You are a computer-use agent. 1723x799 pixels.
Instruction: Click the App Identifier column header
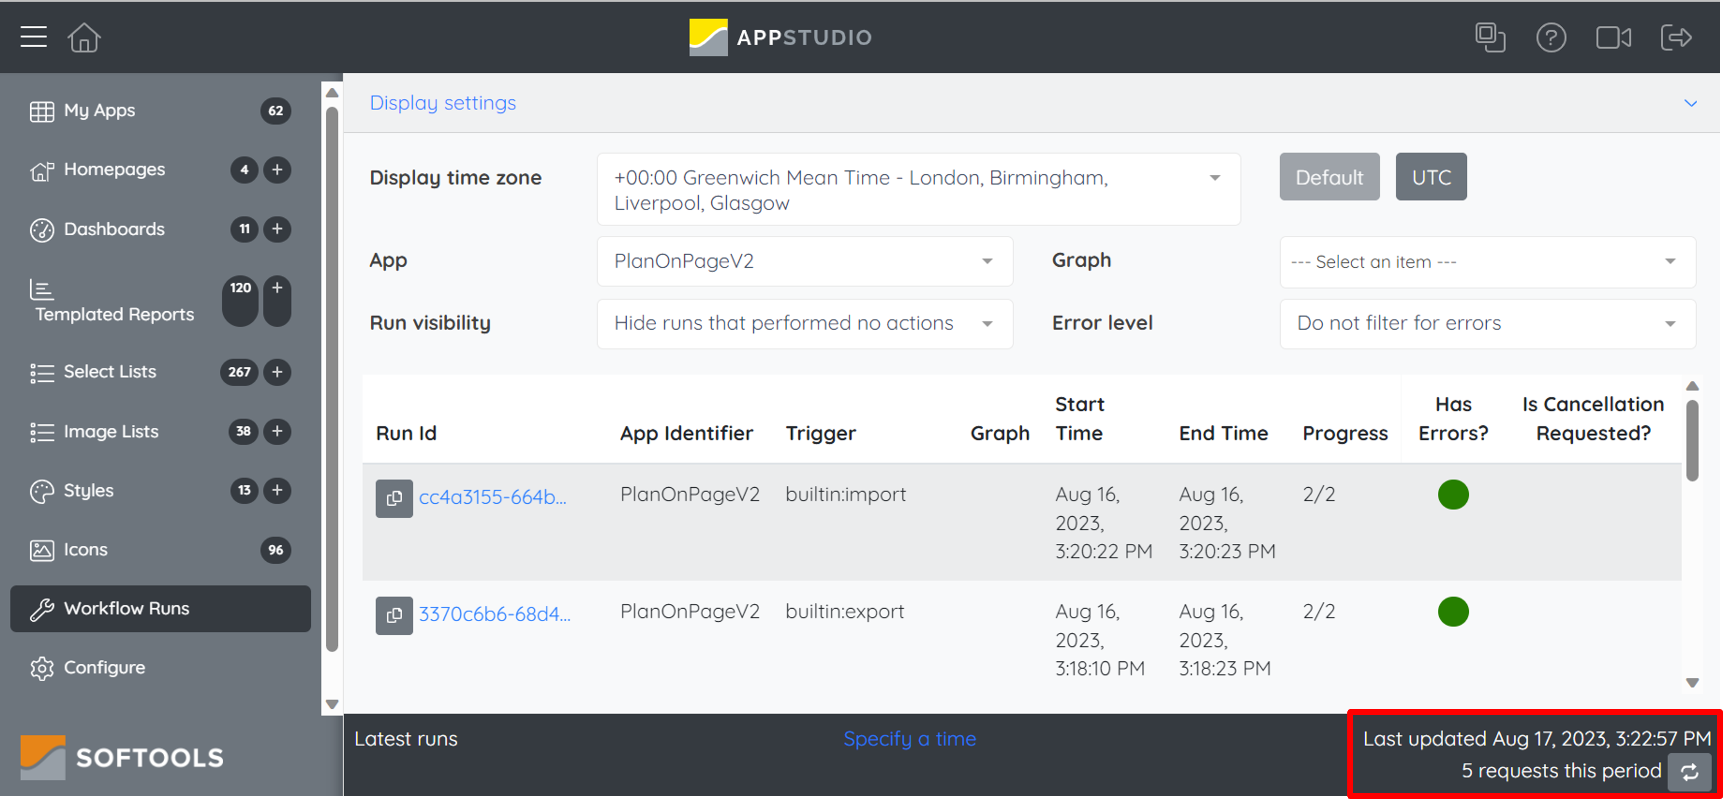point(686,433)
